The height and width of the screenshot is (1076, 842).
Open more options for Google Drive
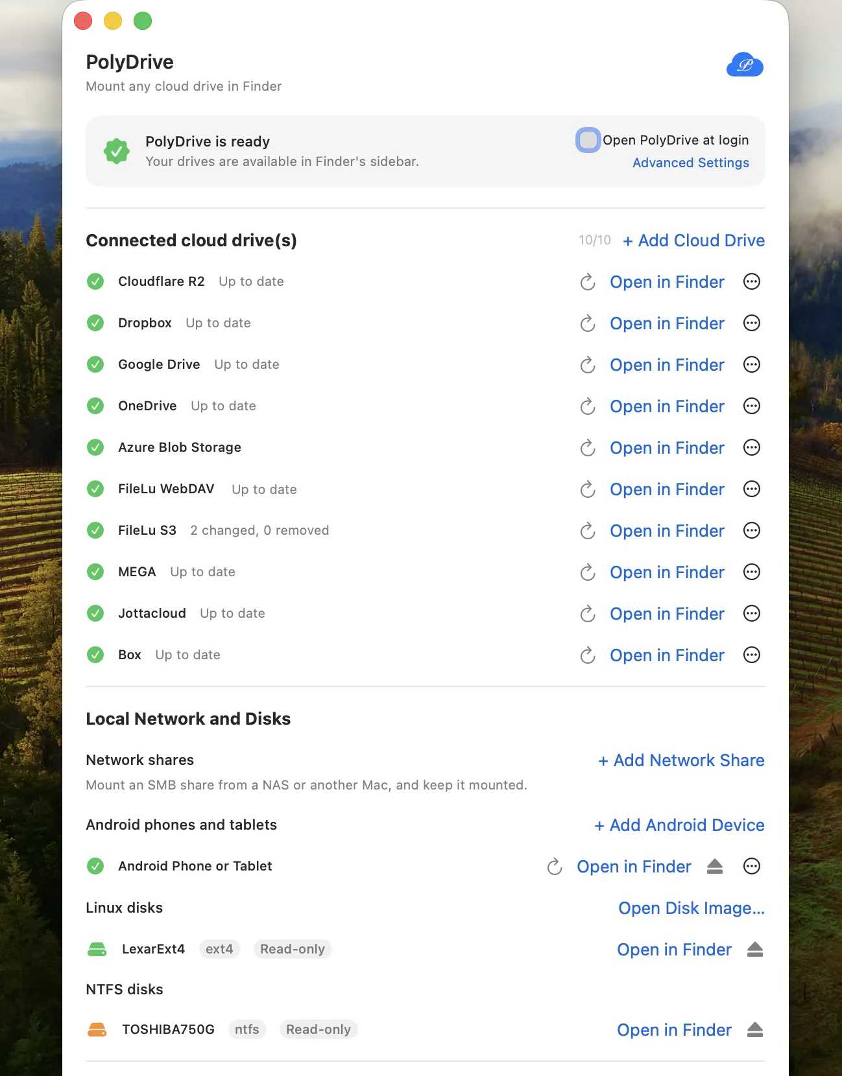(752, 364)
